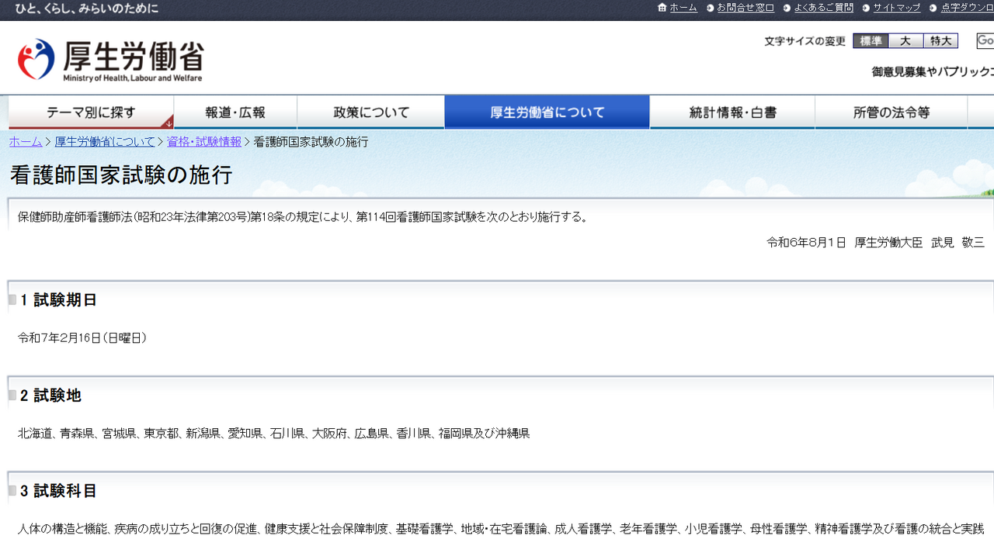
Task: Select the 厚生労働省について navigation tab
Action: (x=547, y=112)
